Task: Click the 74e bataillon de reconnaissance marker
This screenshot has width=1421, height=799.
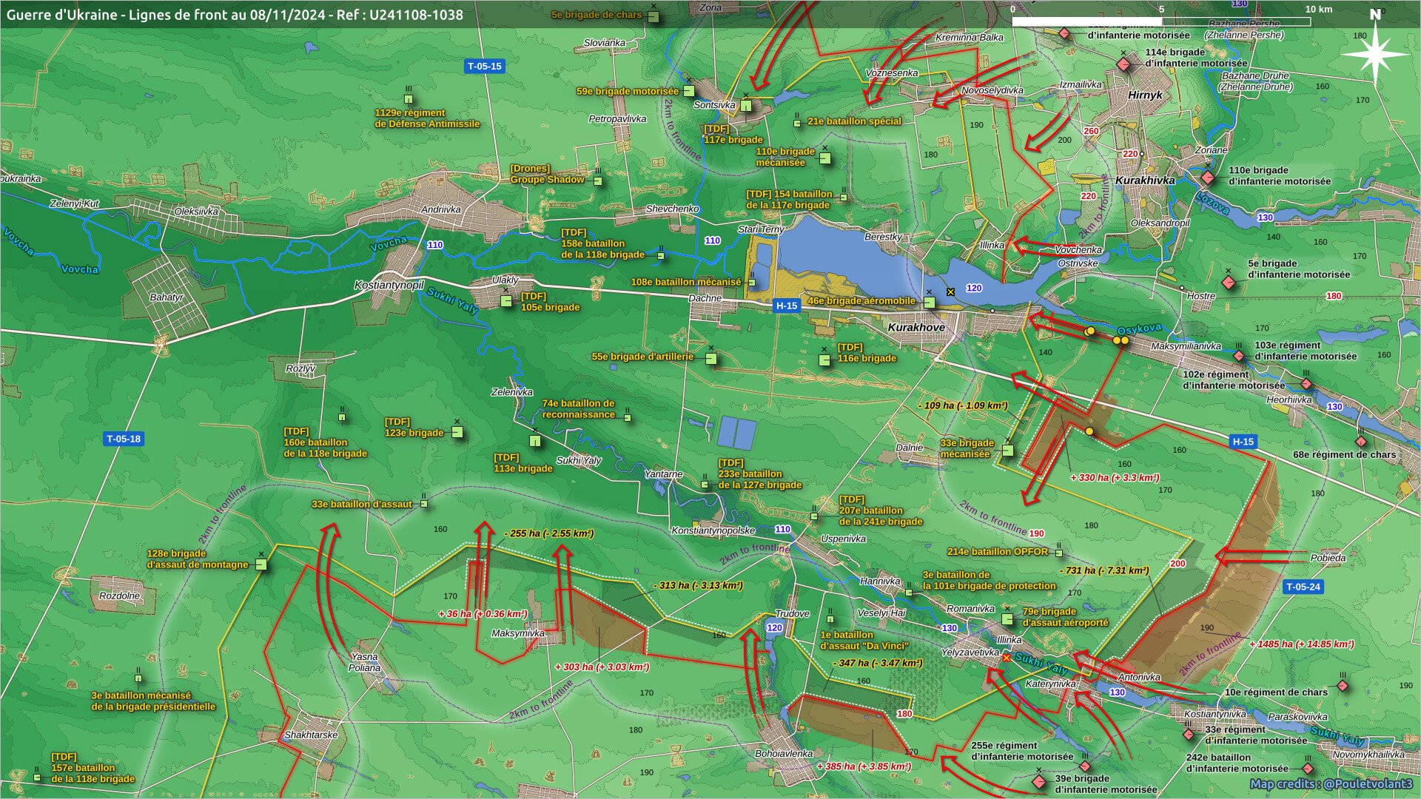Action: (628, 417)
